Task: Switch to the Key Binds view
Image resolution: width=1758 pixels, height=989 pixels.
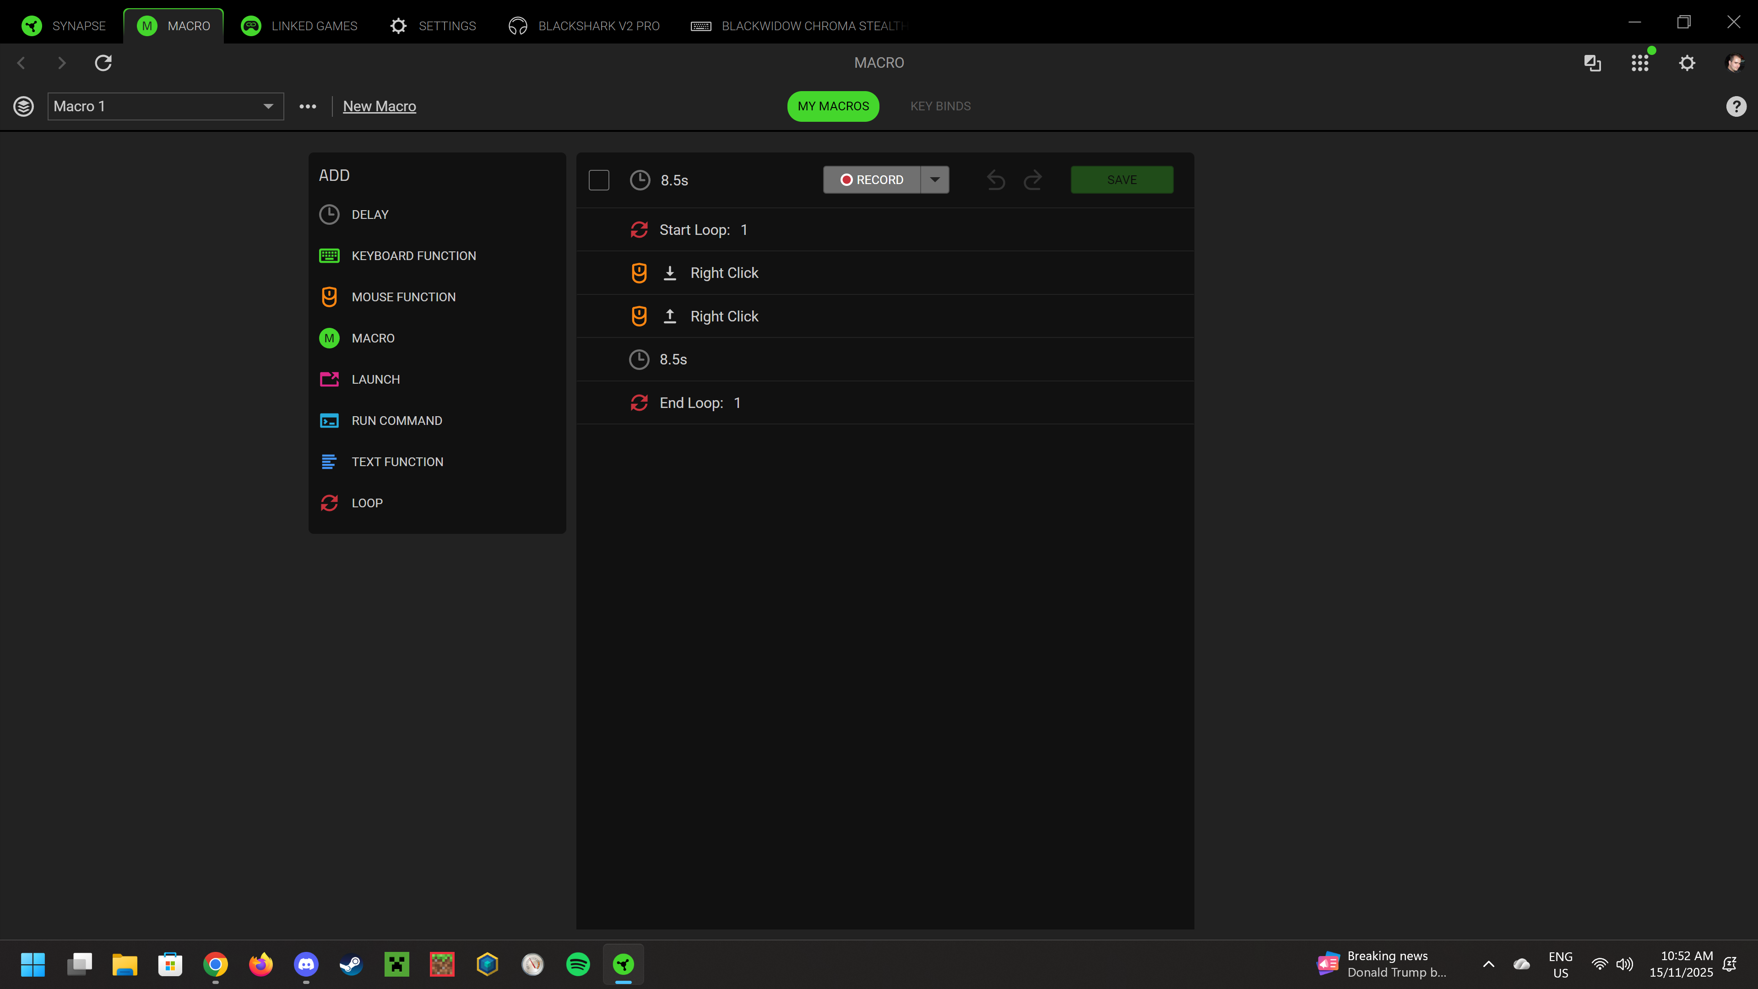Action: point(940,107)
